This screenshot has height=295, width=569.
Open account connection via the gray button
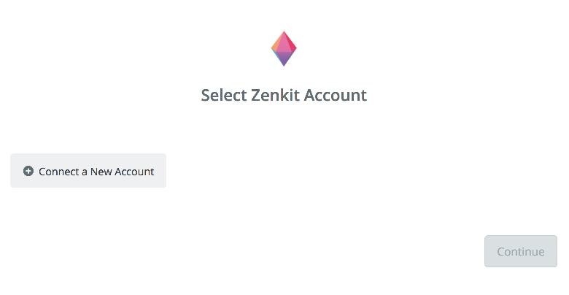tap(88, 171)
